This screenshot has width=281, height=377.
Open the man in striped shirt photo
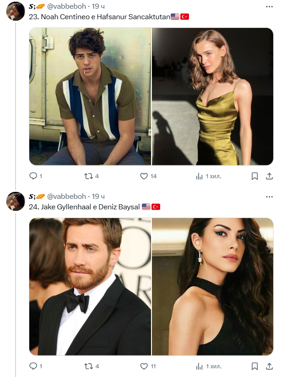[90, 96]
